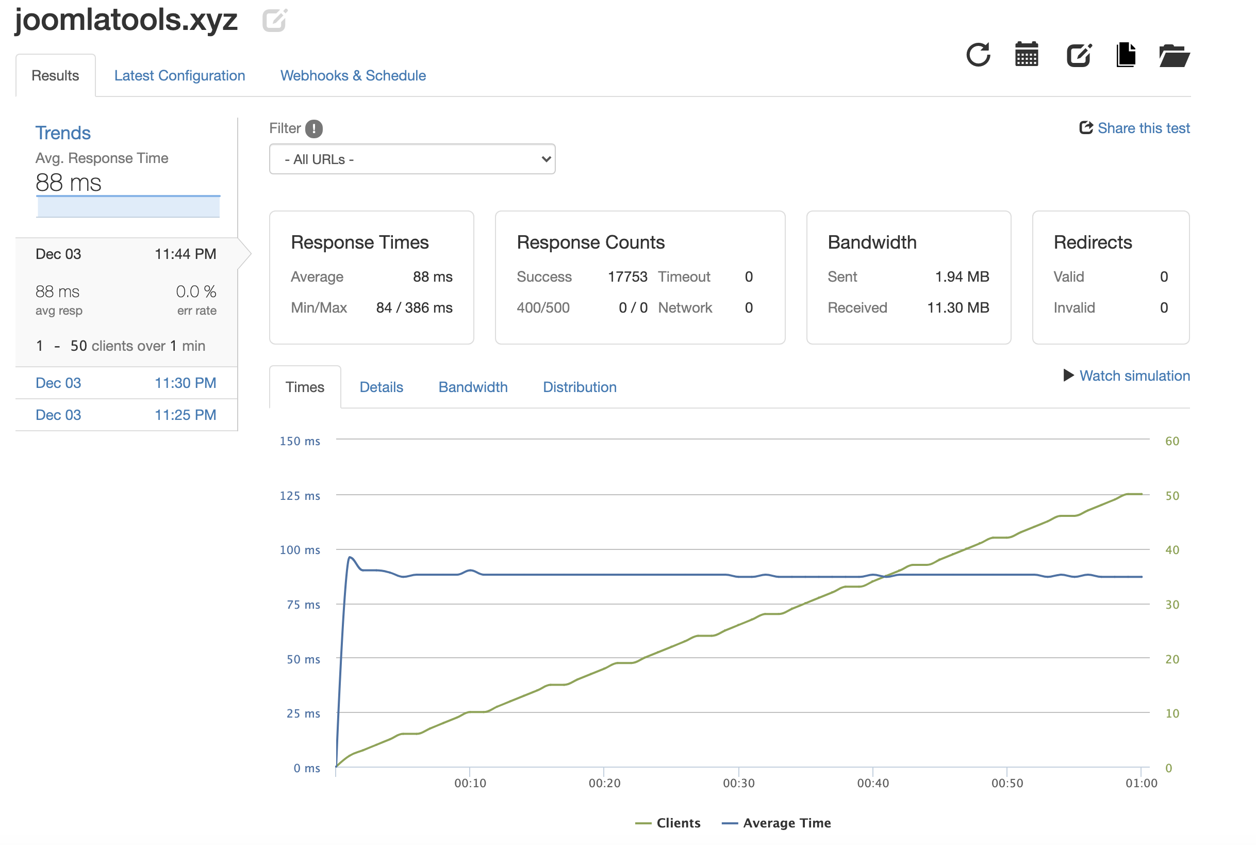Switch to Latest Configuration tab
This screenshot has height=845, width=1256.
[179, 75]
